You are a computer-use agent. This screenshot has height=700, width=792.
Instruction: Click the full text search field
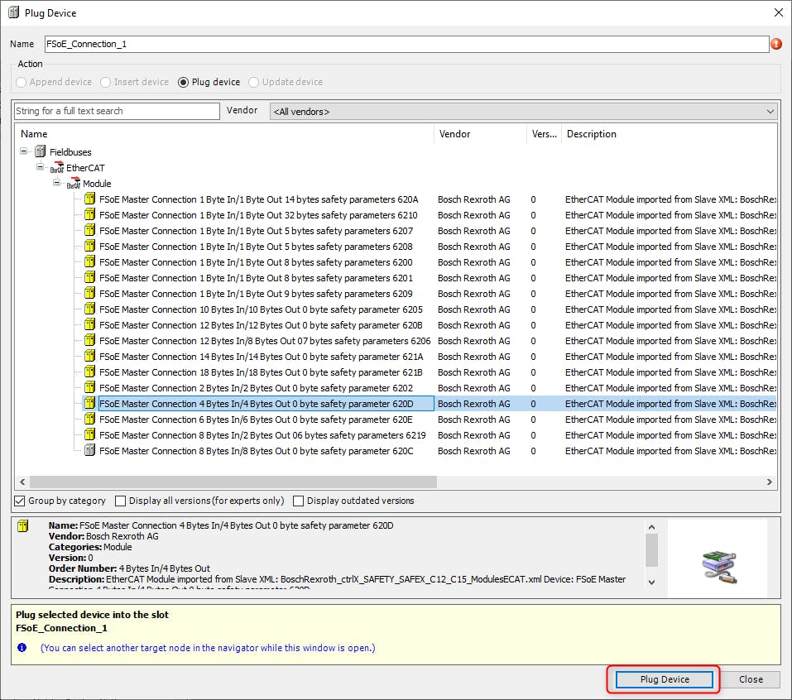(117, 111)
